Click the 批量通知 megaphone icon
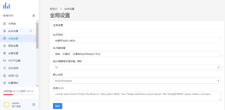The height and width of the screenshot is (110, 225). 4,83
